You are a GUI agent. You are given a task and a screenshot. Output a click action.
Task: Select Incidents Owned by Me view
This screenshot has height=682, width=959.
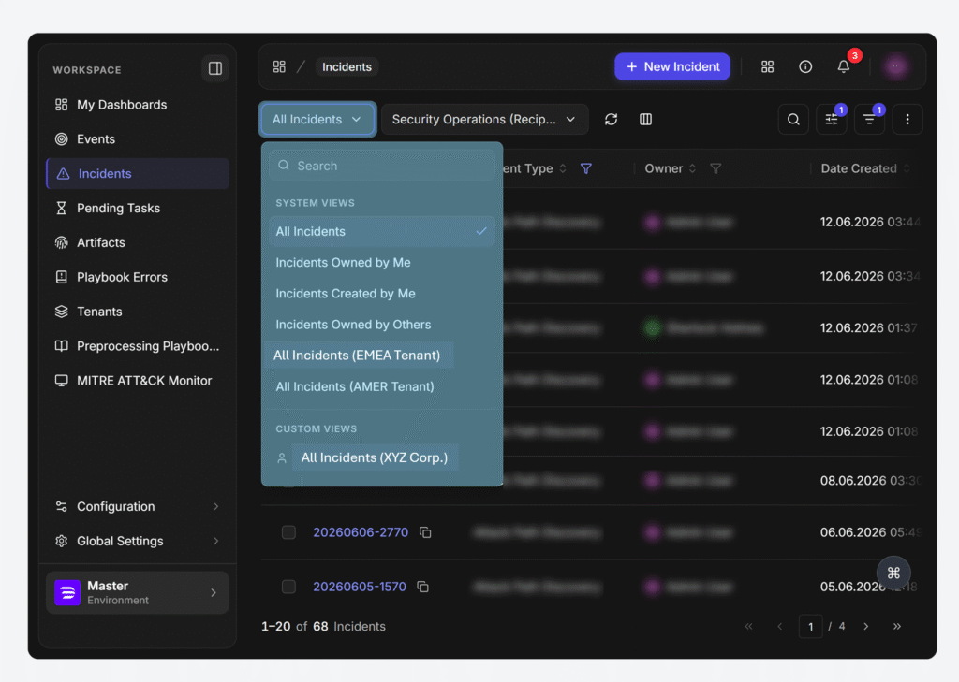[x=382, y=263]
